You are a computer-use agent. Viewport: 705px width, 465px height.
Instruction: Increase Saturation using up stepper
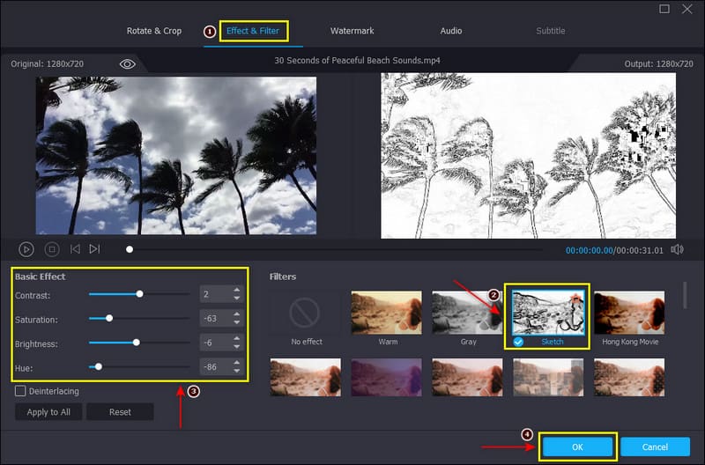tap(236, 314)
